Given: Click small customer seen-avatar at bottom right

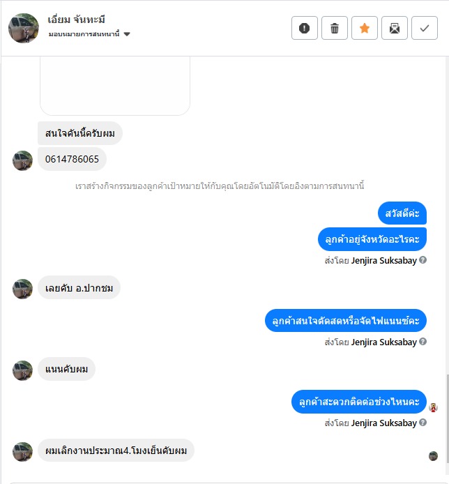Looking at the screenshot, I should tap(433, 456).
